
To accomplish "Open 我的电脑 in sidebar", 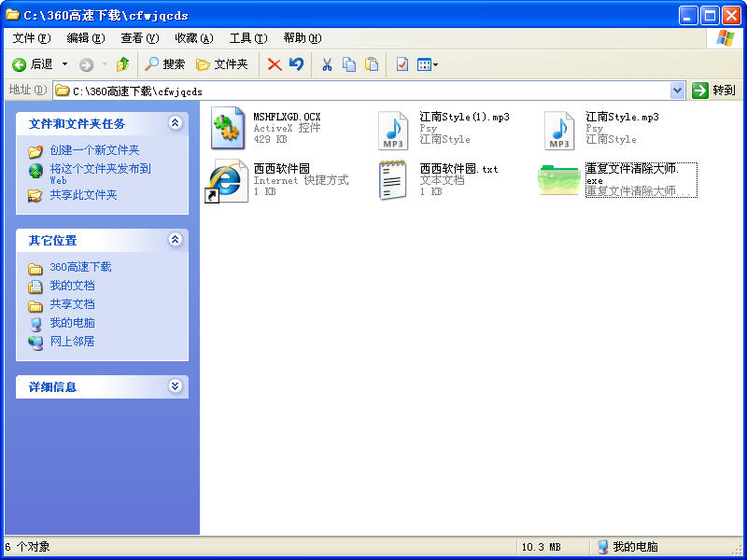I will click(73, 323).
